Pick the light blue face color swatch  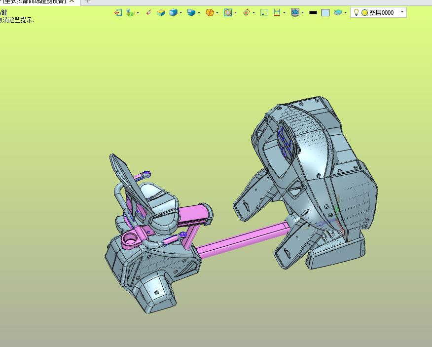point(325,13)
